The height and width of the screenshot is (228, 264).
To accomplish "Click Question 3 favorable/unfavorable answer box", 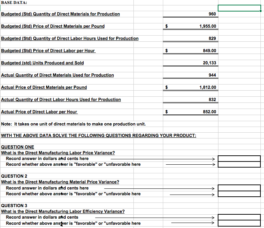I will click(x=239, y=223).
